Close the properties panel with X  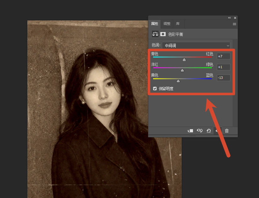pyautogui.click(x=235, y=18)
